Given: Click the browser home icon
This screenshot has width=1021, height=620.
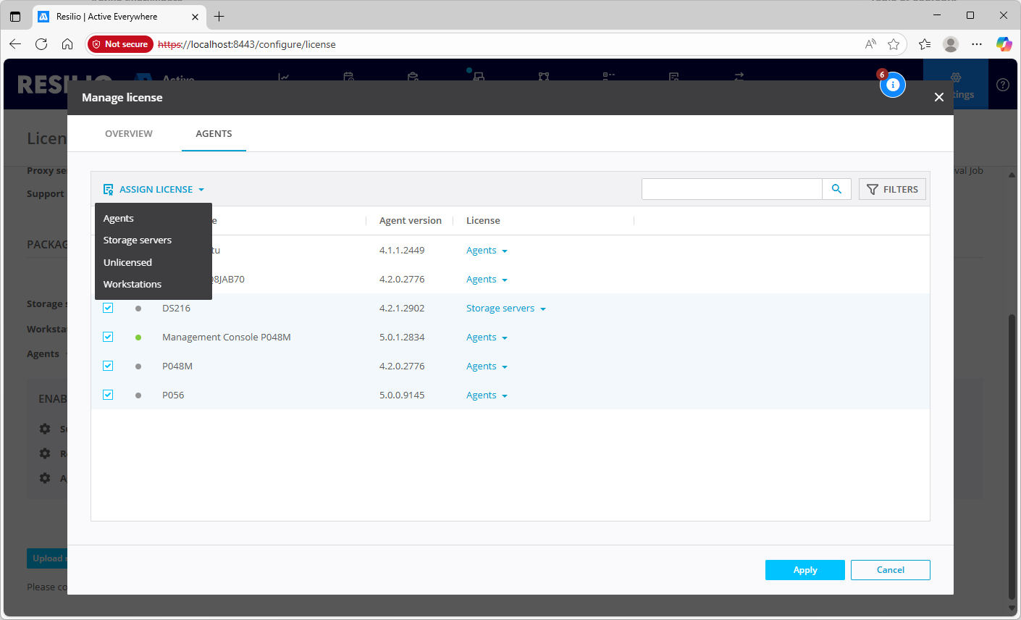Looking at the screenshot, I should coord(67,44).
